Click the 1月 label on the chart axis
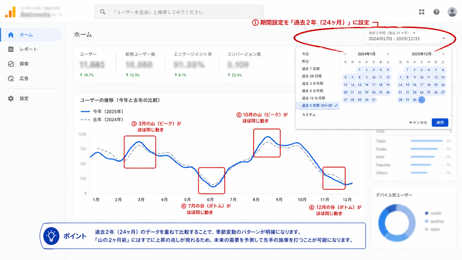The height and width of the screenshot is (260, 462). pyautogui.click(x=96, y=199)
